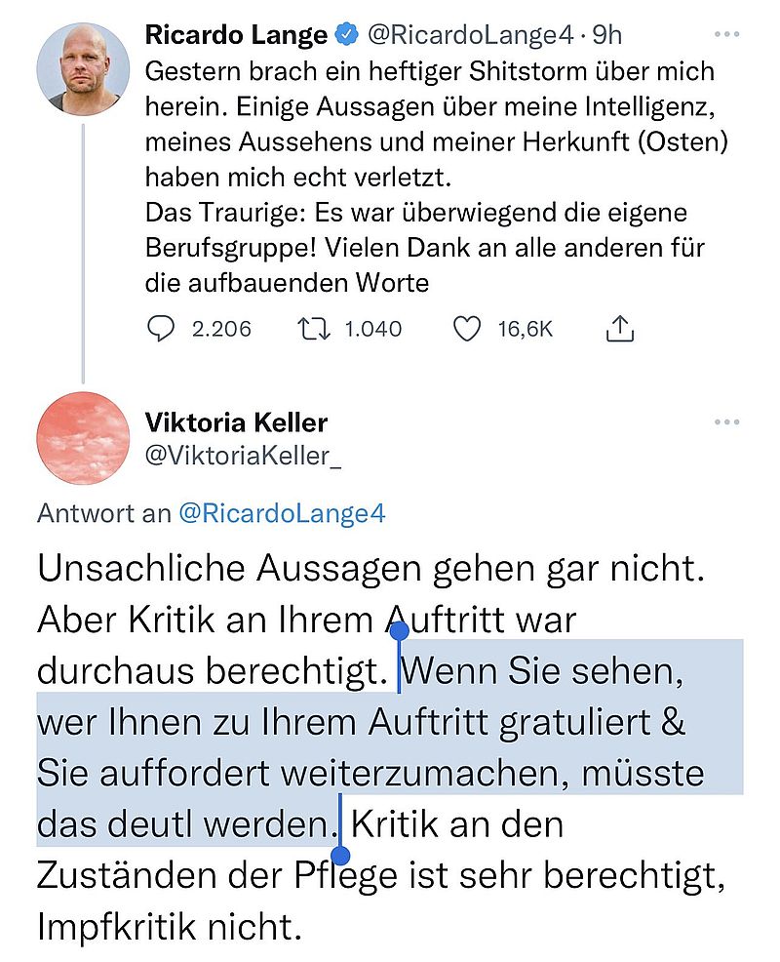Open the share icon on Ricardo's tweet
This screenshot has height=962, width=780.
point(620,330)
